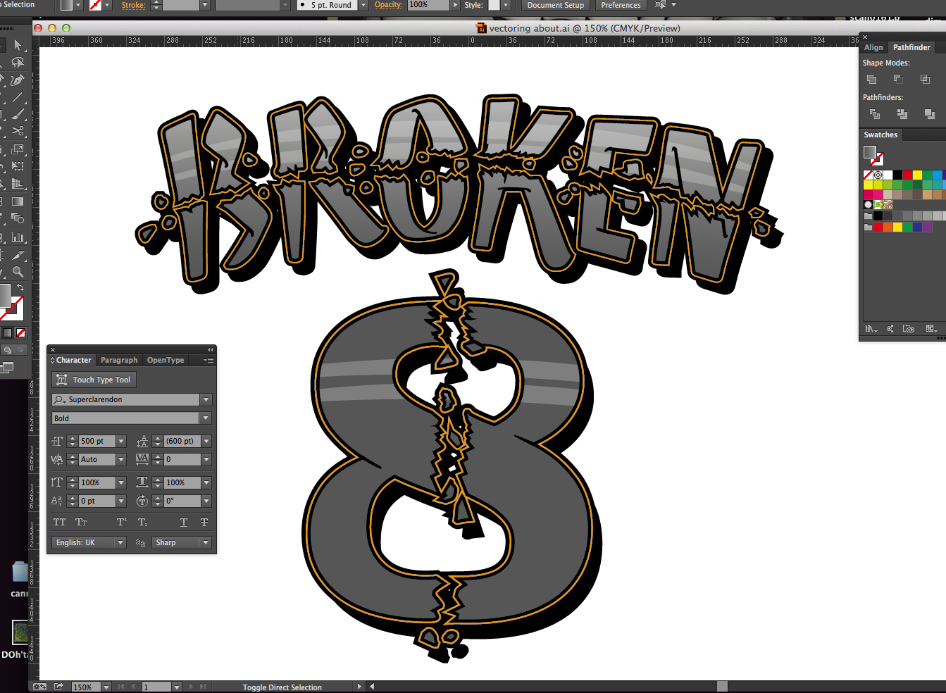This screenshot has width=946, height=693.
Task: Pick the purple swatch in bottom color group
Action: click(x=927, y=227)
